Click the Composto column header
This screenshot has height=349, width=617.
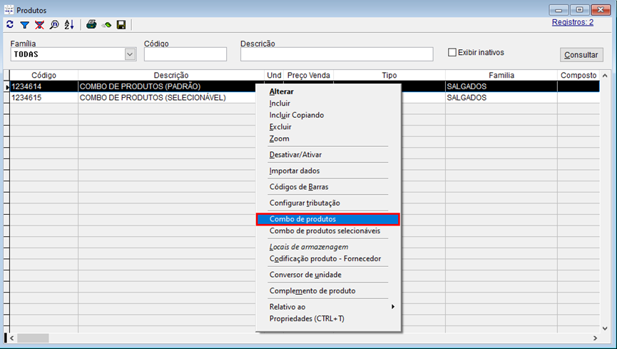coord(578,75)
